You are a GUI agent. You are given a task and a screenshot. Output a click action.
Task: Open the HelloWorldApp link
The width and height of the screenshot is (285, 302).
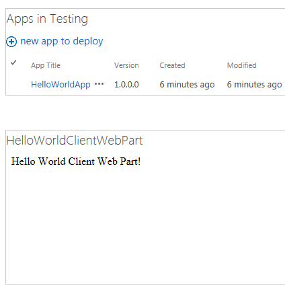[x=60, y=85]
